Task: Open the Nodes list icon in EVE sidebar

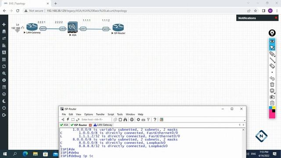Action: click(x=4, y=31)
